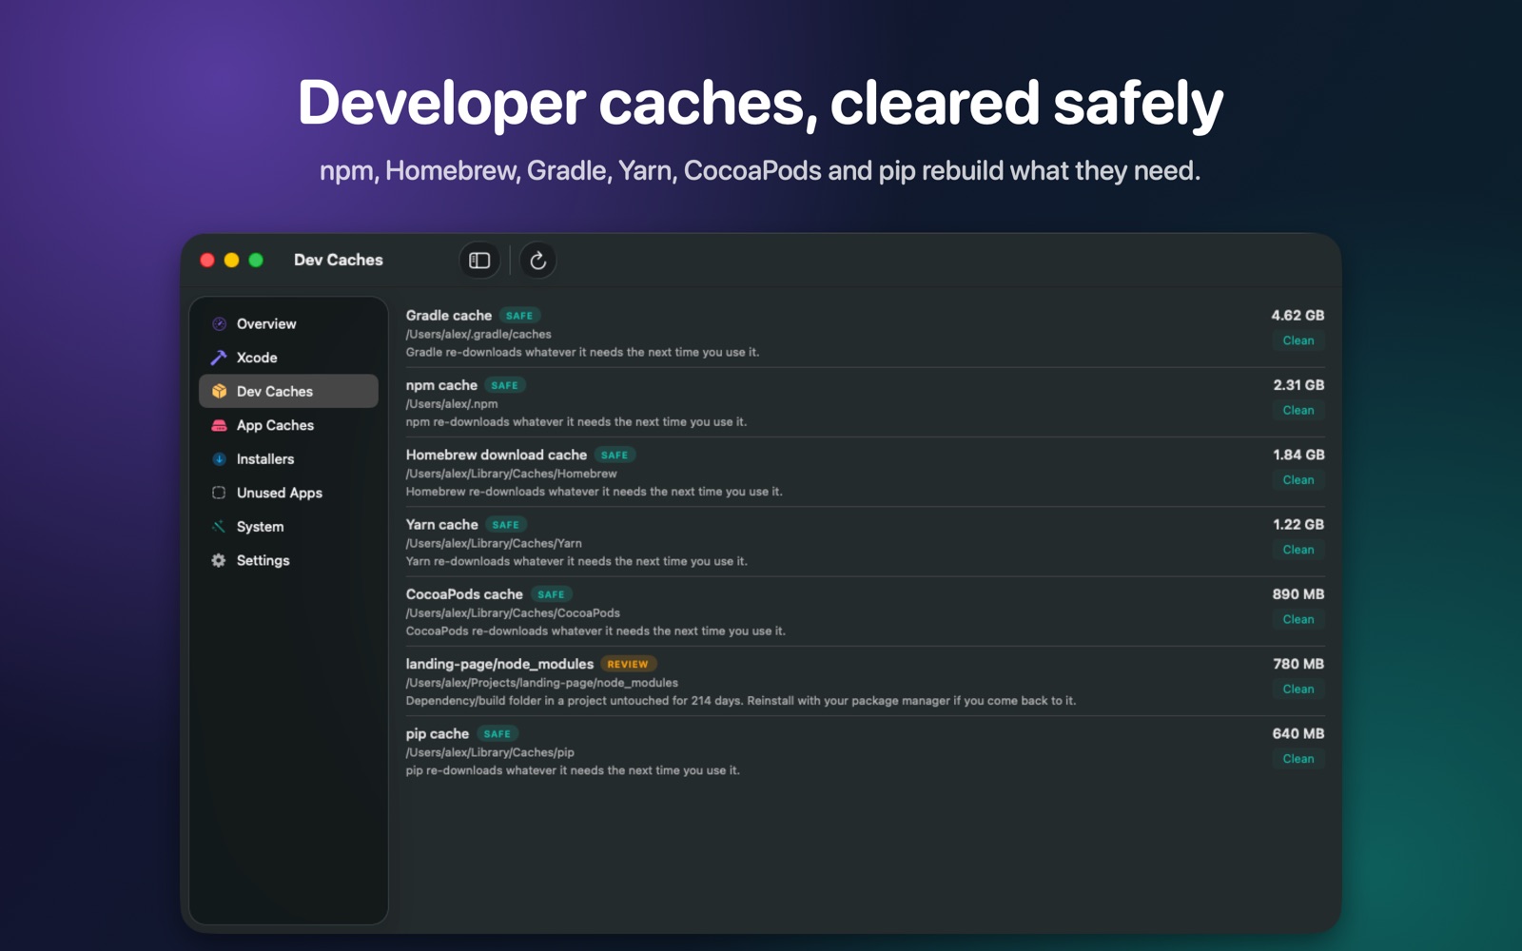Switch to the Xcode section
Image resolution: width=1522 pixels, height=951 pixels.
point(288,358)
